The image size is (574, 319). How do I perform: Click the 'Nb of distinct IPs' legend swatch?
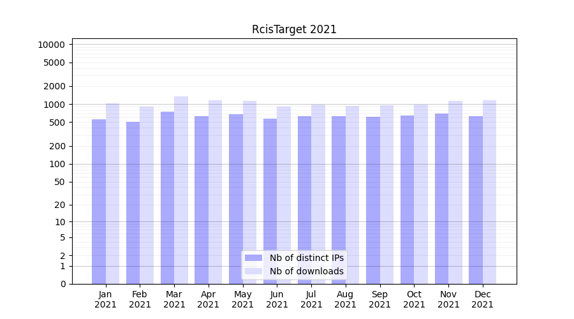(x=253, y=258)
